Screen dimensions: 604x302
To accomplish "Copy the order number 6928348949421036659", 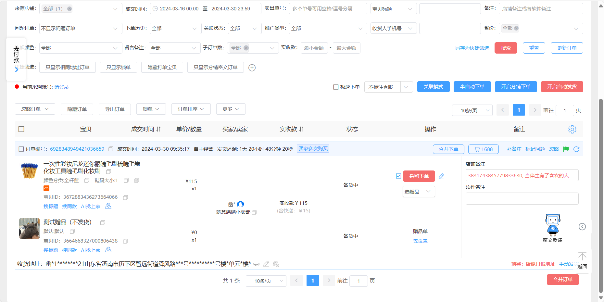I will coord(111,149).
